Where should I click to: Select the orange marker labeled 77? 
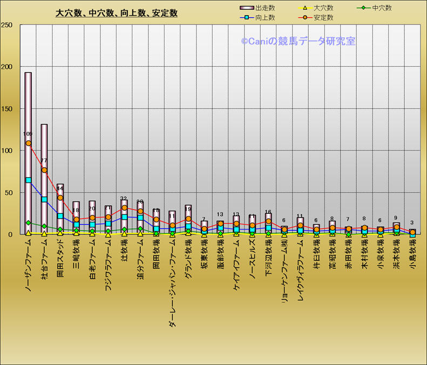(44, 170)
